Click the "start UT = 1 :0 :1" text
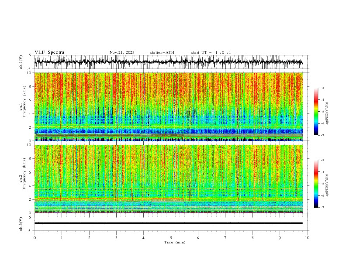Image resolution: width=346 pixels, height=267 pixels. coord(211,52)
